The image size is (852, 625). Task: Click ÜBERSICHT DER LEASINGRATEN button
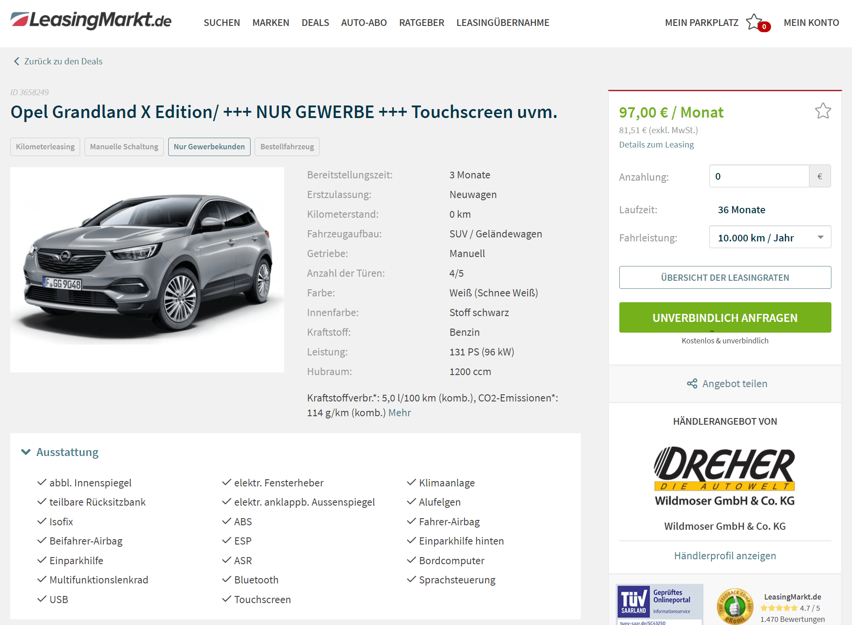725,277
